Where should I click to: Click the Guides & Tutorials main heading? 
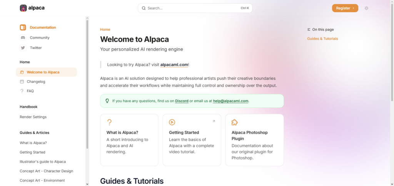(x=132, y=181)
